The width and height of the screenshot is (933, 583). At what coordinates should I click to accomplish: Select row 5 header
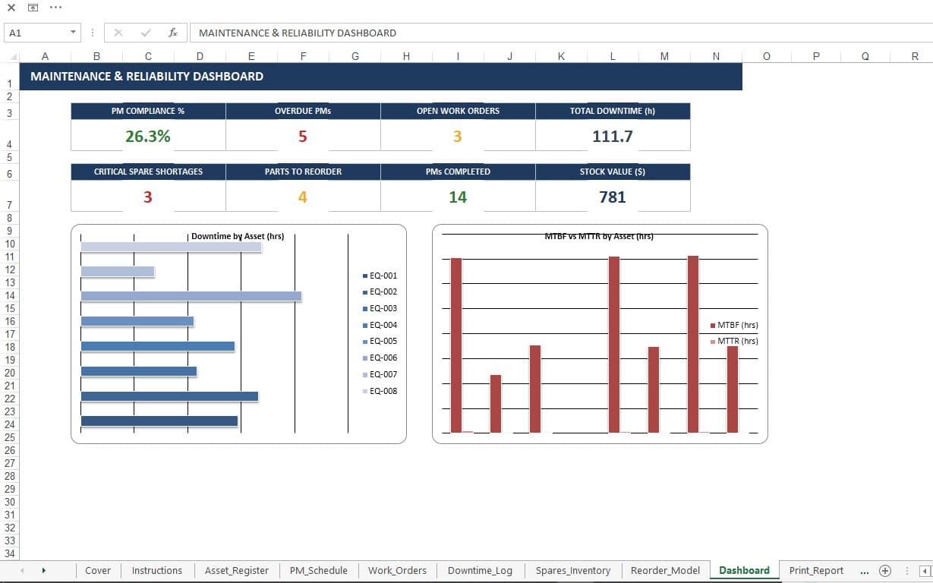tap(9, 157)
